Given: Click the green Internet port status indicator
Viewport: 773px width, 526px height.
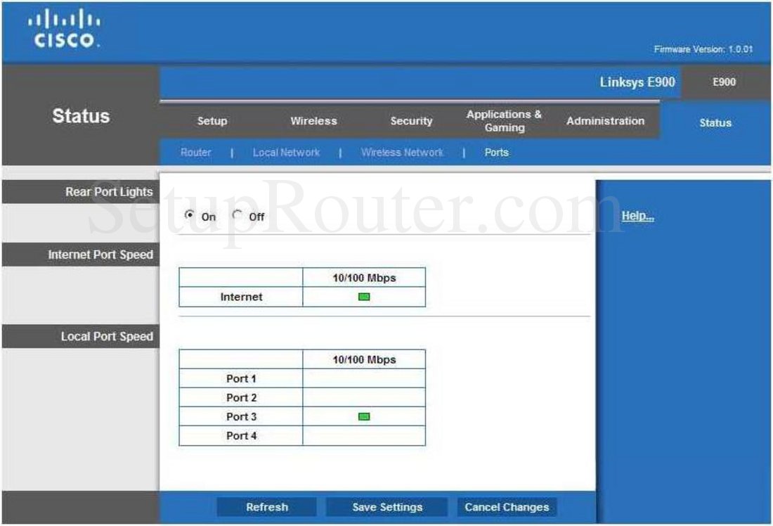Looking at the screenshot, I should pos(363,295).
